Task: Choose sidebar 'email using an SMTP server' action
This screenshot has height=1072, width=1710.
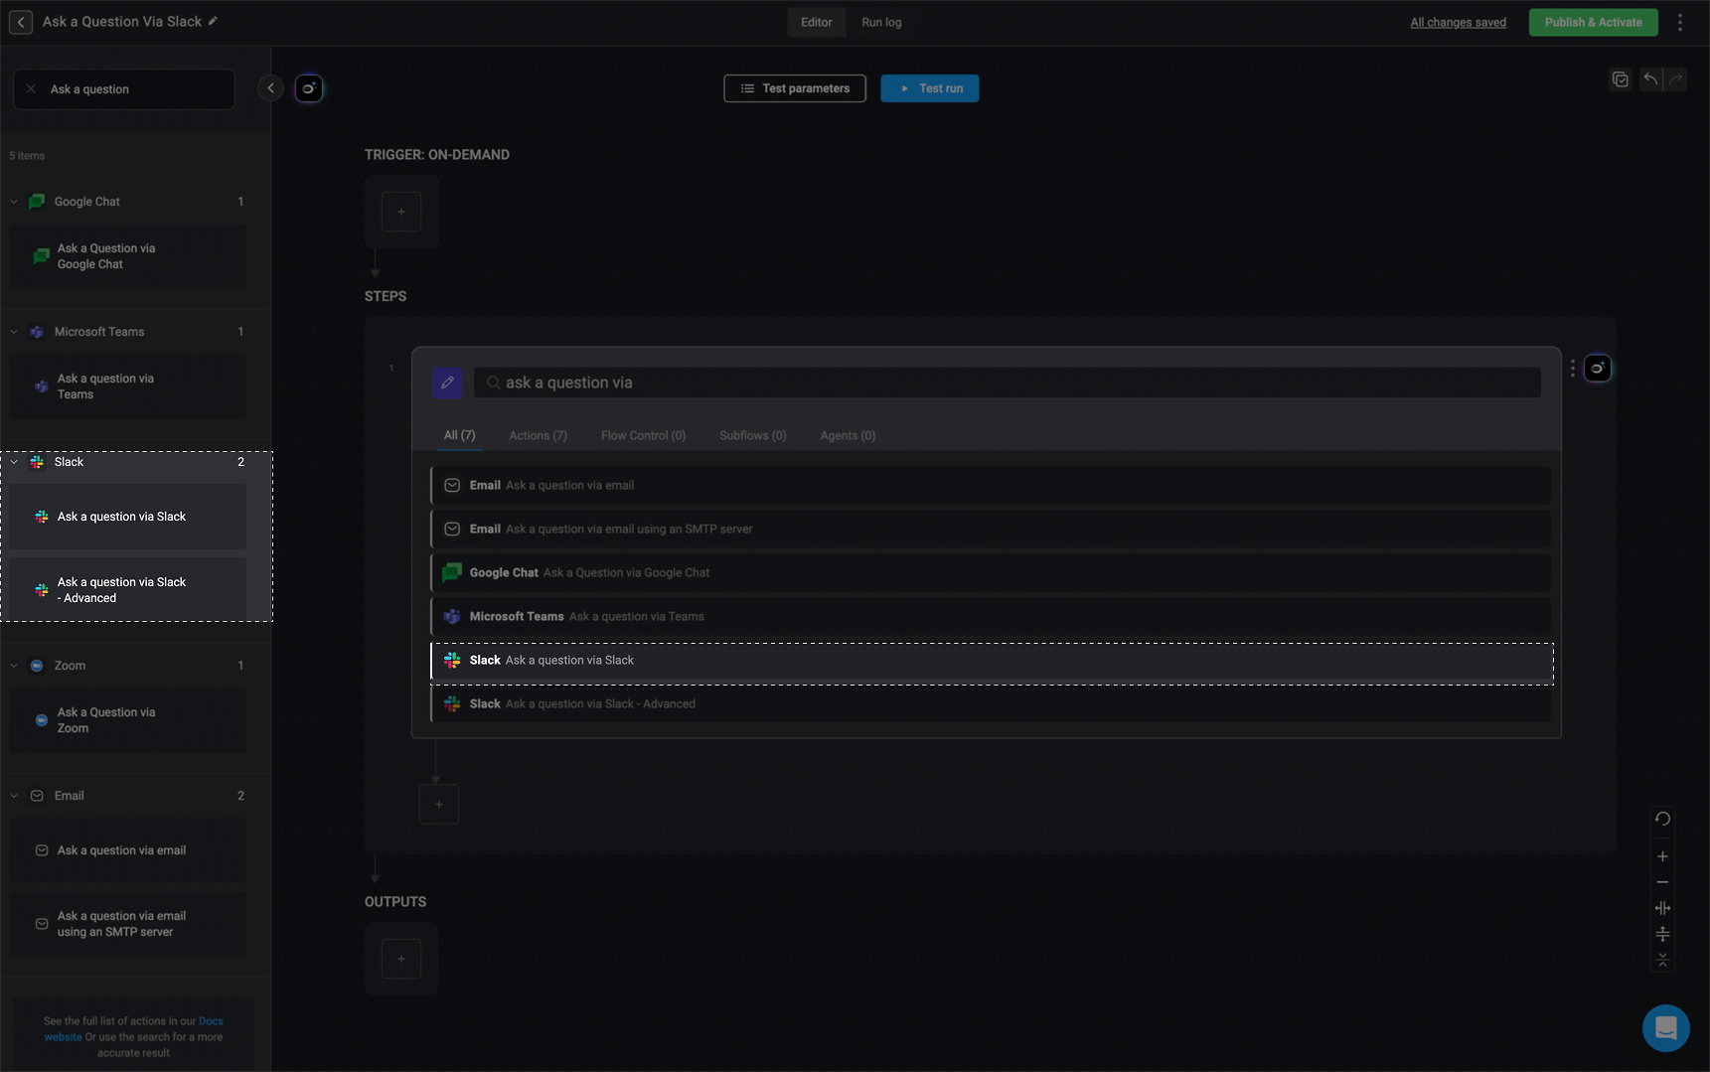Action: click(x=128, y=924)
